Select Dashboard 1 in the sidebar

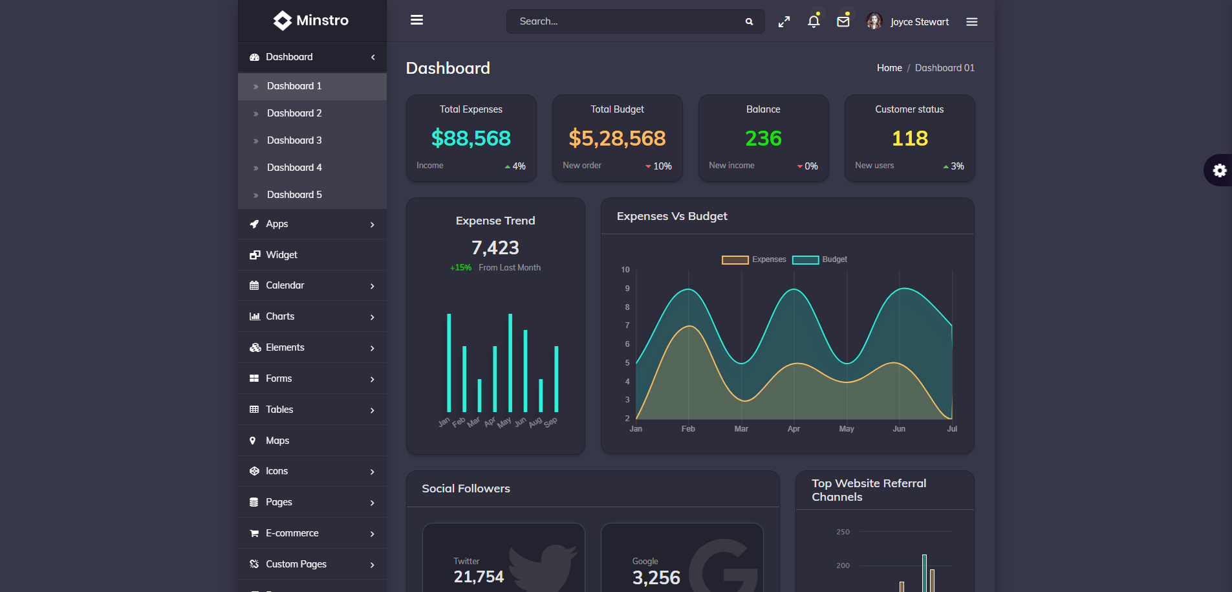point(312,86)
